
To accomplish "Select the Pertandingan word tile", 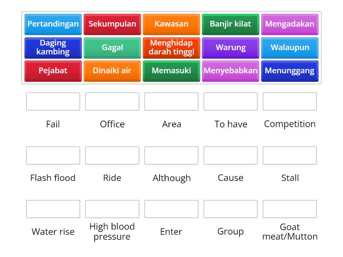I will click(x=53, y=24).
